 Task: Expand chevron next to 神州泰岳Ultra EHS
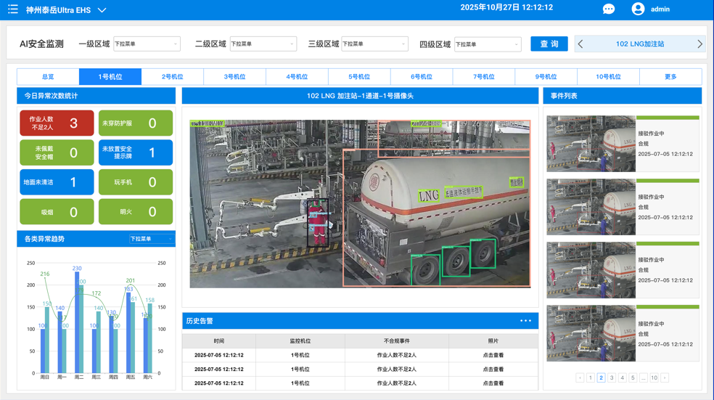102,10
